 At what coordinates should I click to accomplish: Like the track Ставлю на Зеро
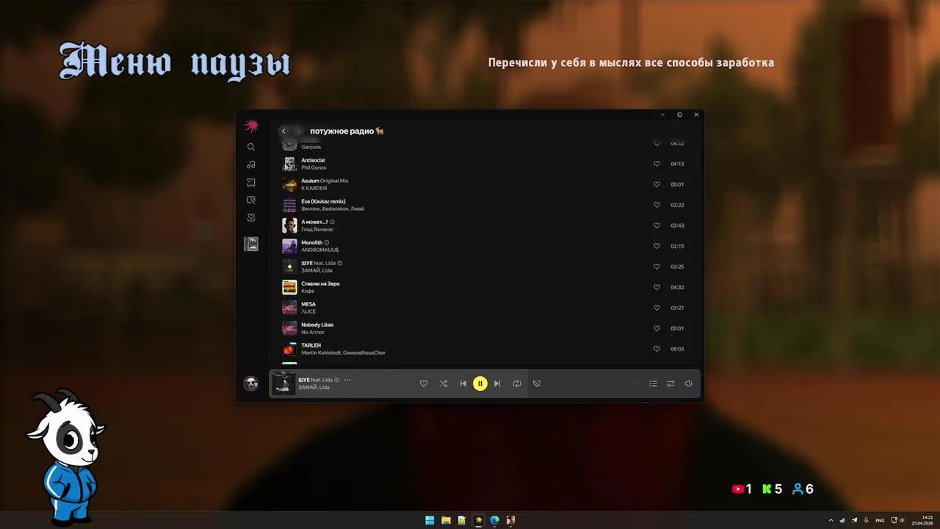point(657,287)
